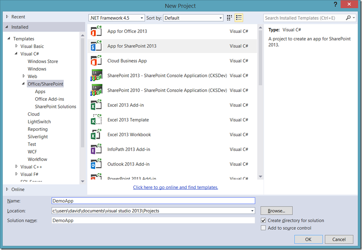
Task: Click the InfoPath 2013 Add-in icon
Action: [96, 149]
